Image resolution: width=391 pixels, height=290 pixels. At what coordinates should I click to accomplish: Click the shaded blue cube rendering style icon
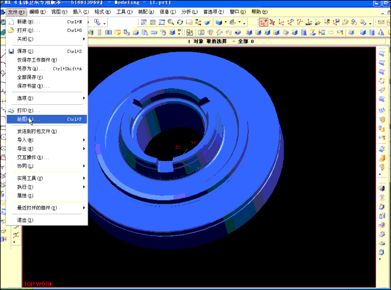coord(219,22)
